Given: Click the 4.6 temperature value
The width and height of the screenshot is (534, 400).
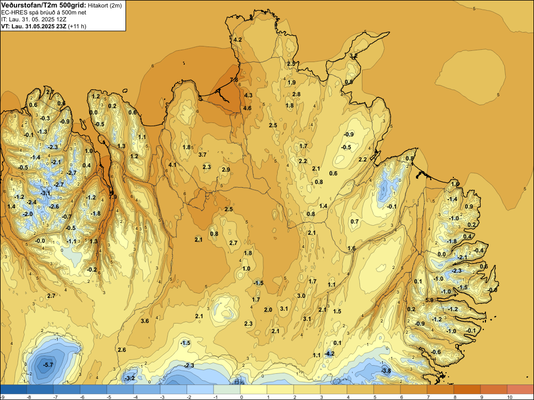Looking at the screenshot, I should (x=247, y=109).
